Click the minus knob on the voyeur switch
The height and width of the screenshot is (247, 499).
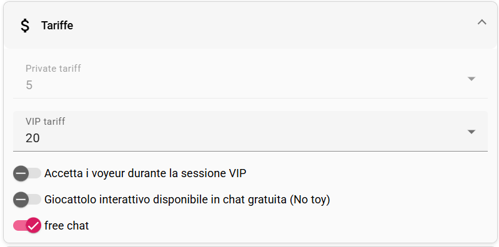21,173
